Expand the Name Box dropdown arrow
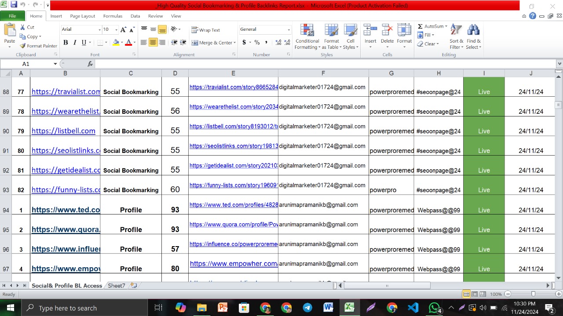 point(55,64)
